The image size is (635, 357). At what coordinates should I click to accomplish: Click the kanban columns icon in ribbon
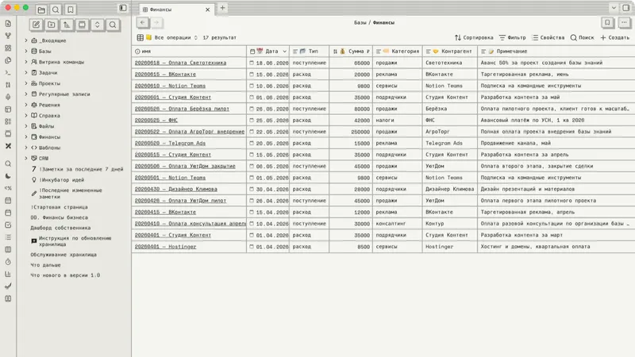[8, 249]
